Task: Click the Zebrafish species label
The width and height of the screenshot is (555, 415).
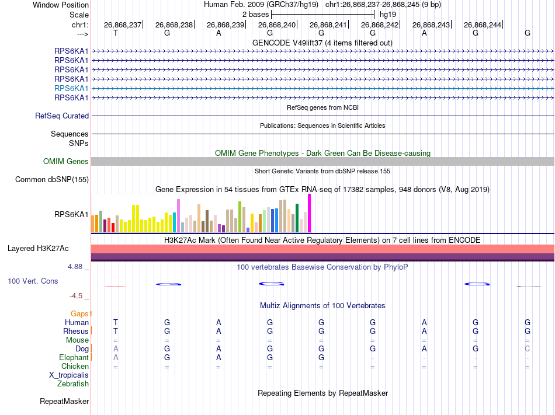Action: click(x=73, y=384)
